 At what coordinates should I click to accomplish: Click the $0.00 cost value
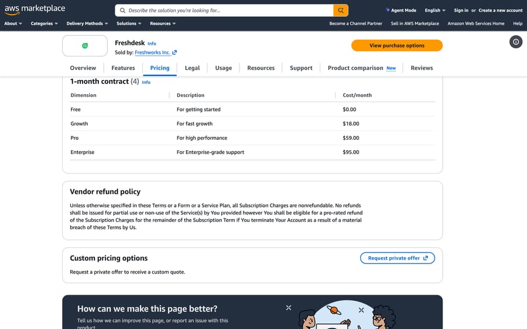[350, 109]
